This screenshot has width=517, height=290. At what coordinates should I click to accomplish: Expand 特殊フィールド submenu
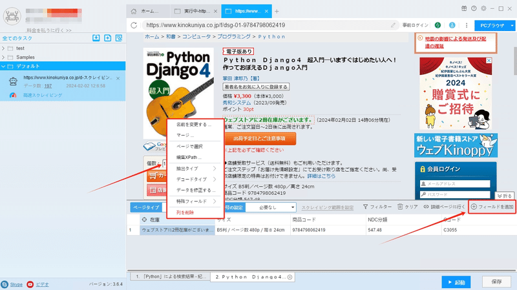click(195, 202)
